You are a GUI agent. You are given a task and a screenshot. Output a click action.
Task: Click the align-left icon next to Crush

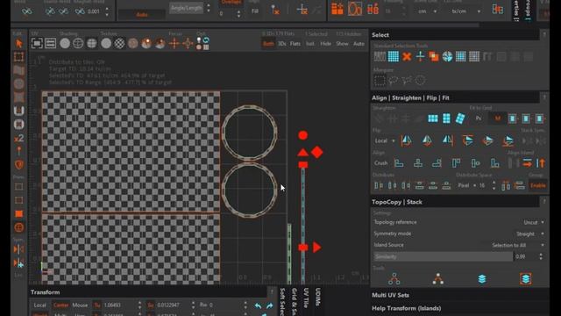[399, 163]
